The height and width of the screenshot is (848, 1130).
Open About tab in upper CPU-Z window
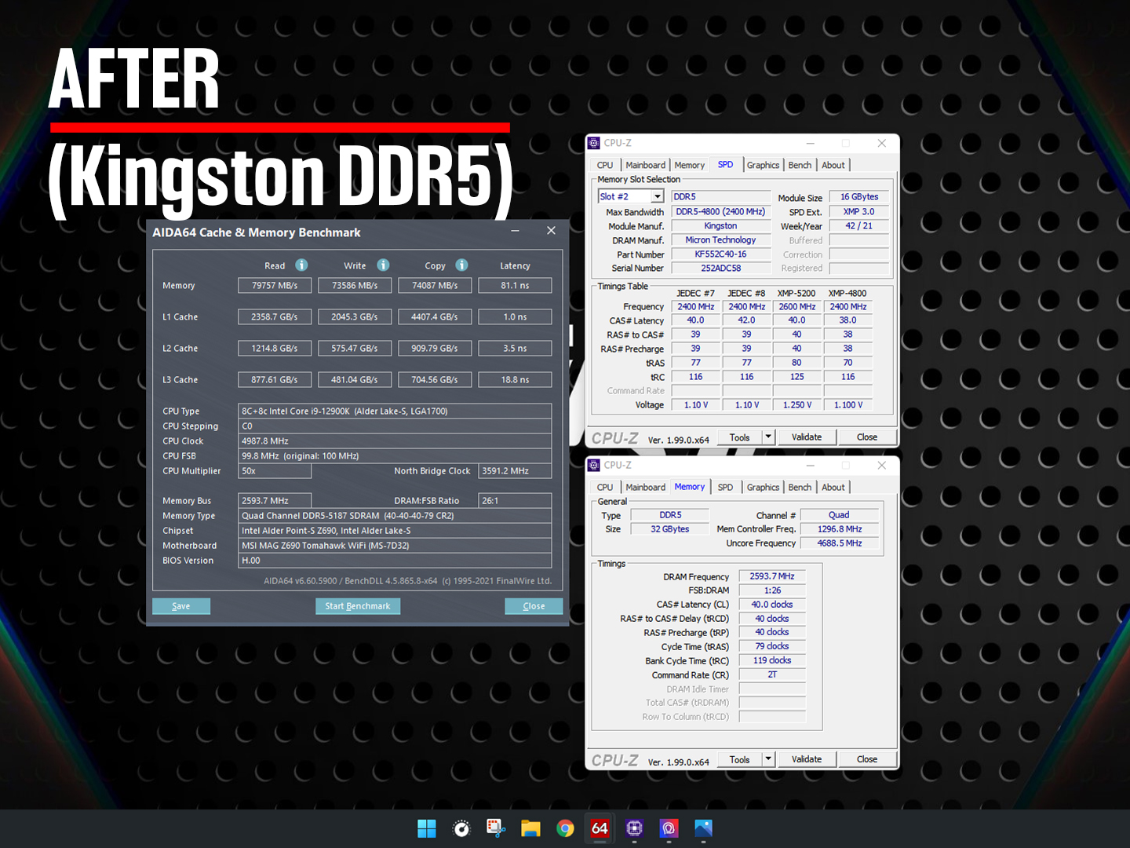[x=833, y=165]
